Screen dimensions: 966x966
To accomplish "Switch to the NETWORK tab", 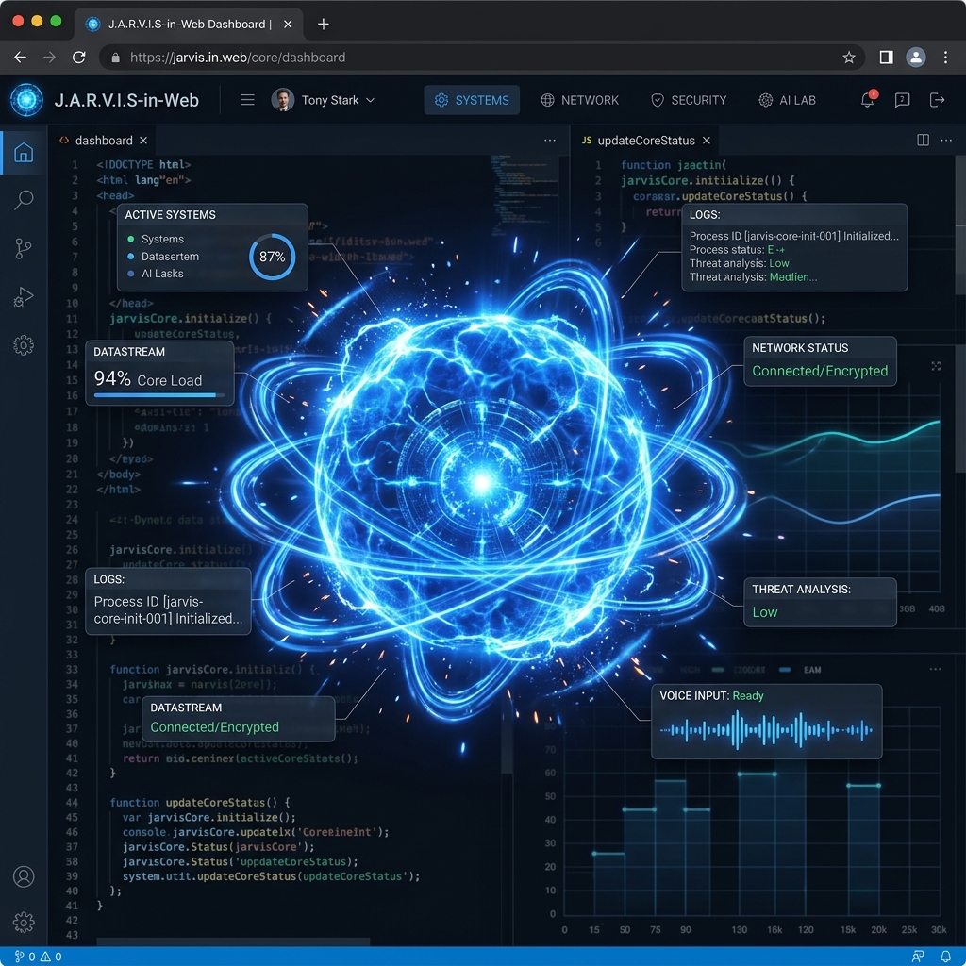I will (579, 100).
